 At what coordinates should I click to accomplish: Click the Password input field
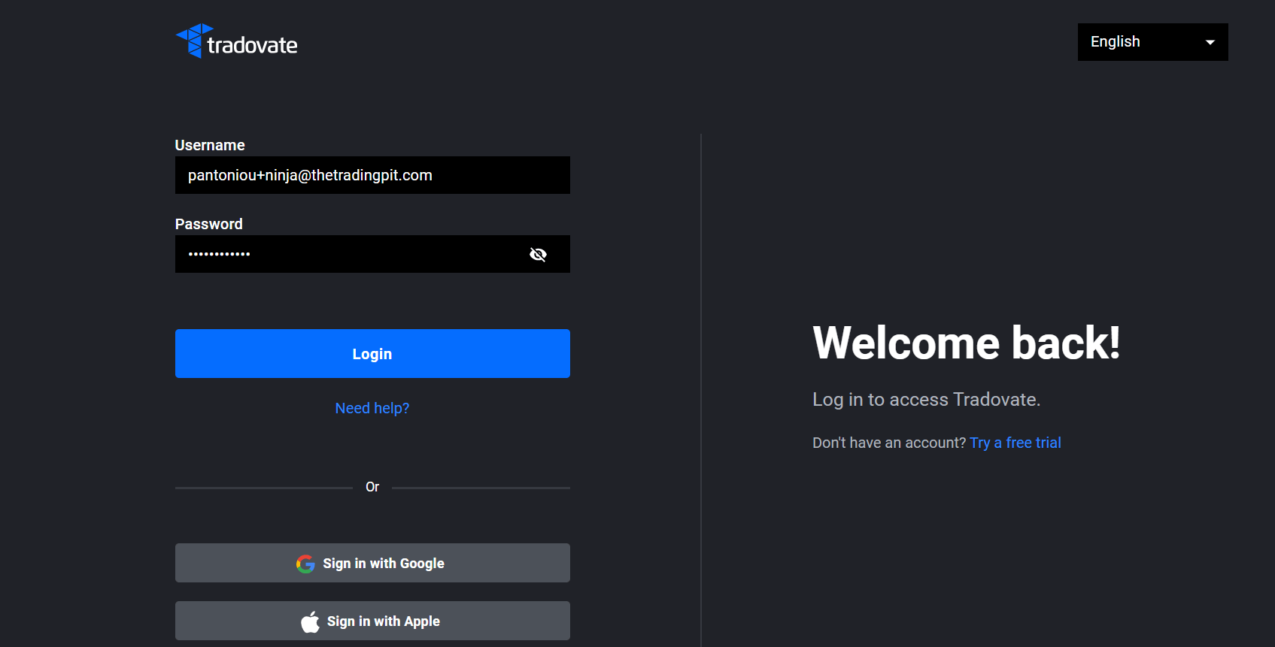[x=372, y=254]
